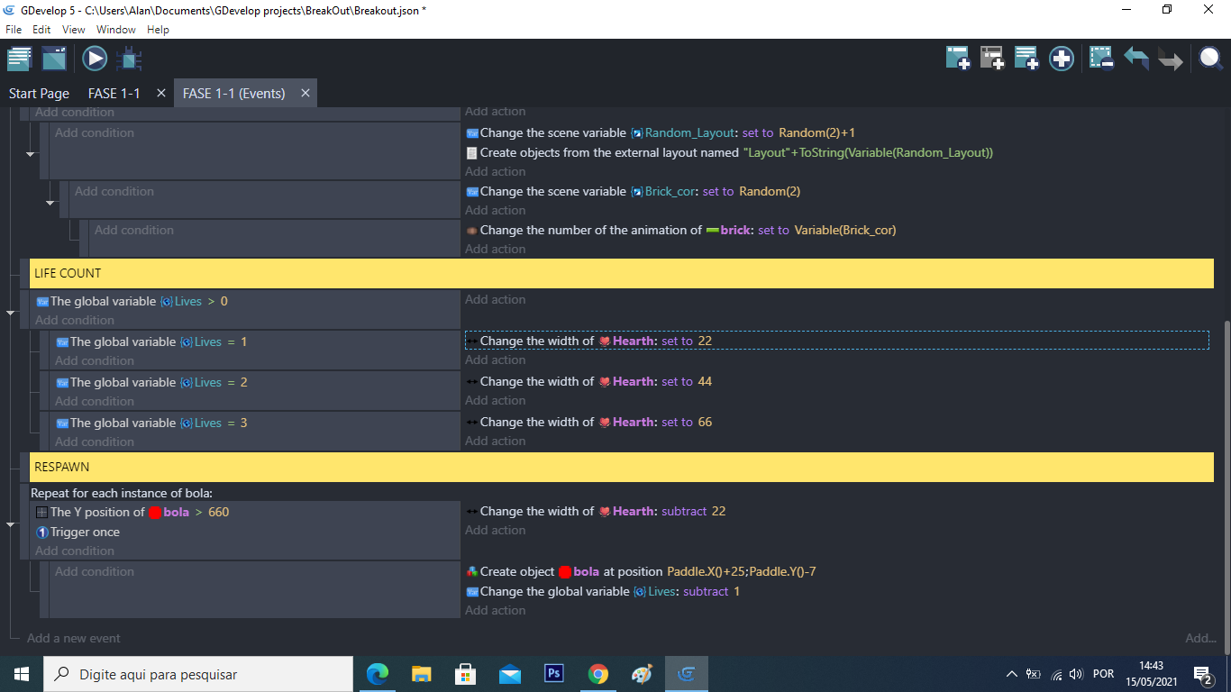Click 'Add condition' under Lives = 1
The height and width of the screenshot is (692, 1231).
coord(95,360)
